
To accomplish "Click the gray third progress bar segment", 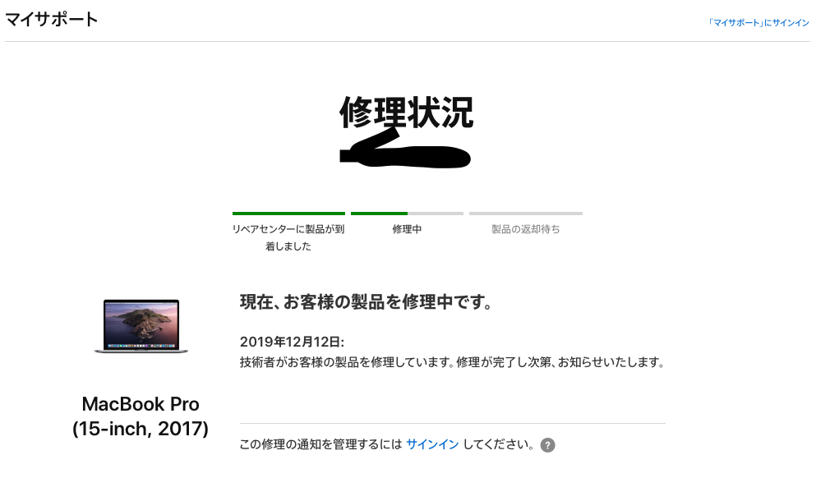I will click(526, 214).
